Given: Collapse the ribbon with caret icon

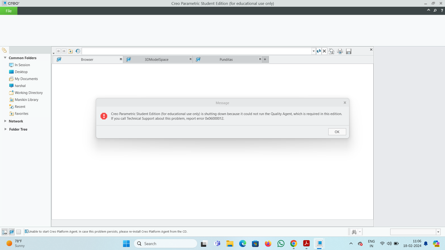Looking at the screenshot, I should 428,10.
